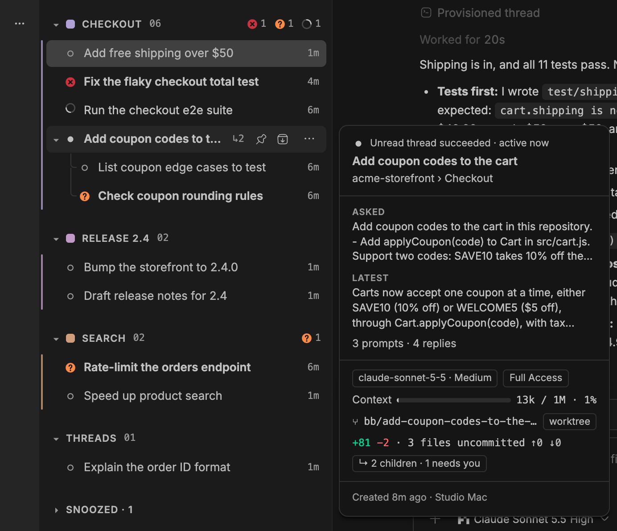This screenshot has width=617, height=531.
Task: Select Add coupon codes to t... thread
Action: point(152,139)
